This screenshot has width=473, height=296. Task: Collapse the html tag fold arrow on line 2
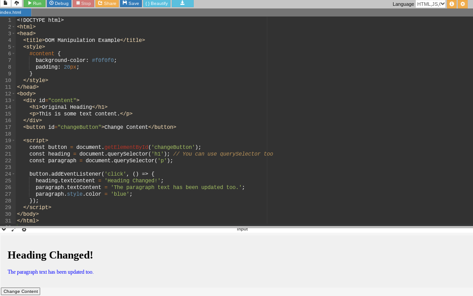pyautogui.click(x=13, y=27)
